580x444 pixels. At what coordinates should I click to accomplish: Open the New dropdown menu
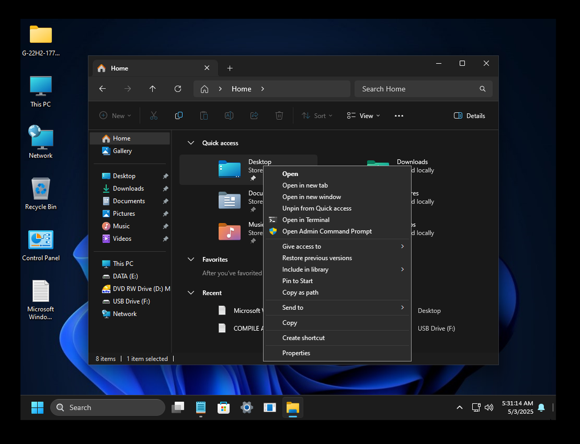pos(115,115)
